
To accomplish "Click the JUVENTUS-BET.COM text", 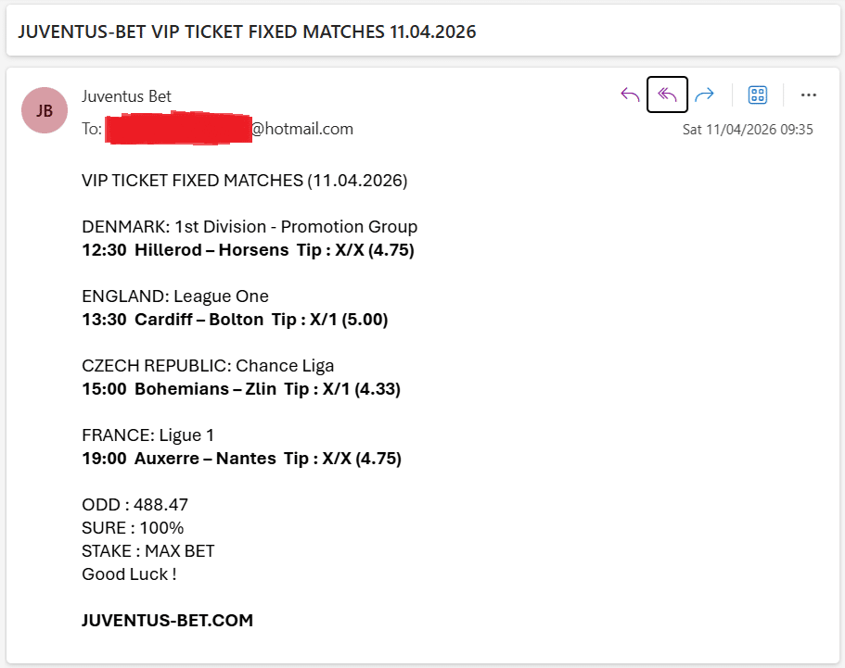I will coord(166,620).
